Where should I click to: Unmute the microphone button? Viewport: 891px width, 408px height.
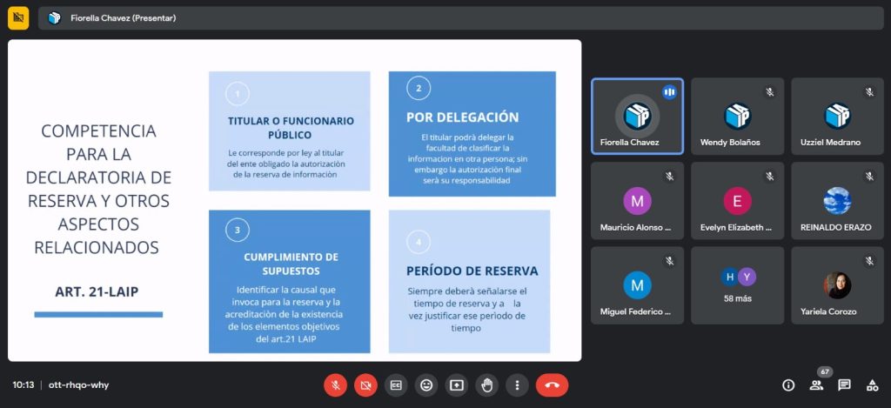pyautogui.click(x=335, y=385)
